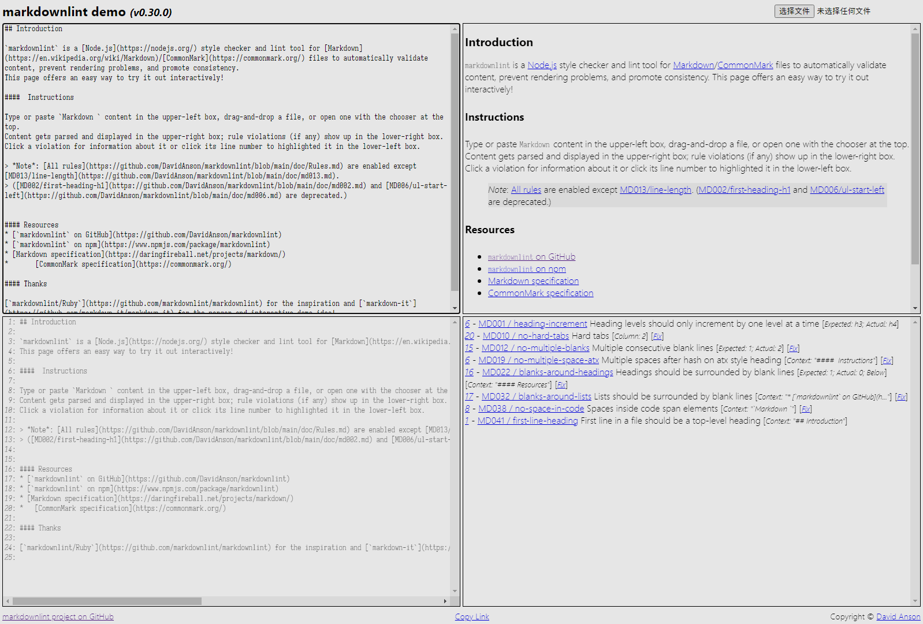
Task: Click Fix for MD019 multiple spaces
Action: [887, 361]
